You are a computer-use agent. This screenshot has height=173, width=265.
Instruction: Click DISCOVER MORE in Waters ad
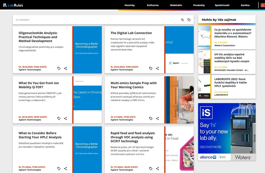[x=211, y=147]
